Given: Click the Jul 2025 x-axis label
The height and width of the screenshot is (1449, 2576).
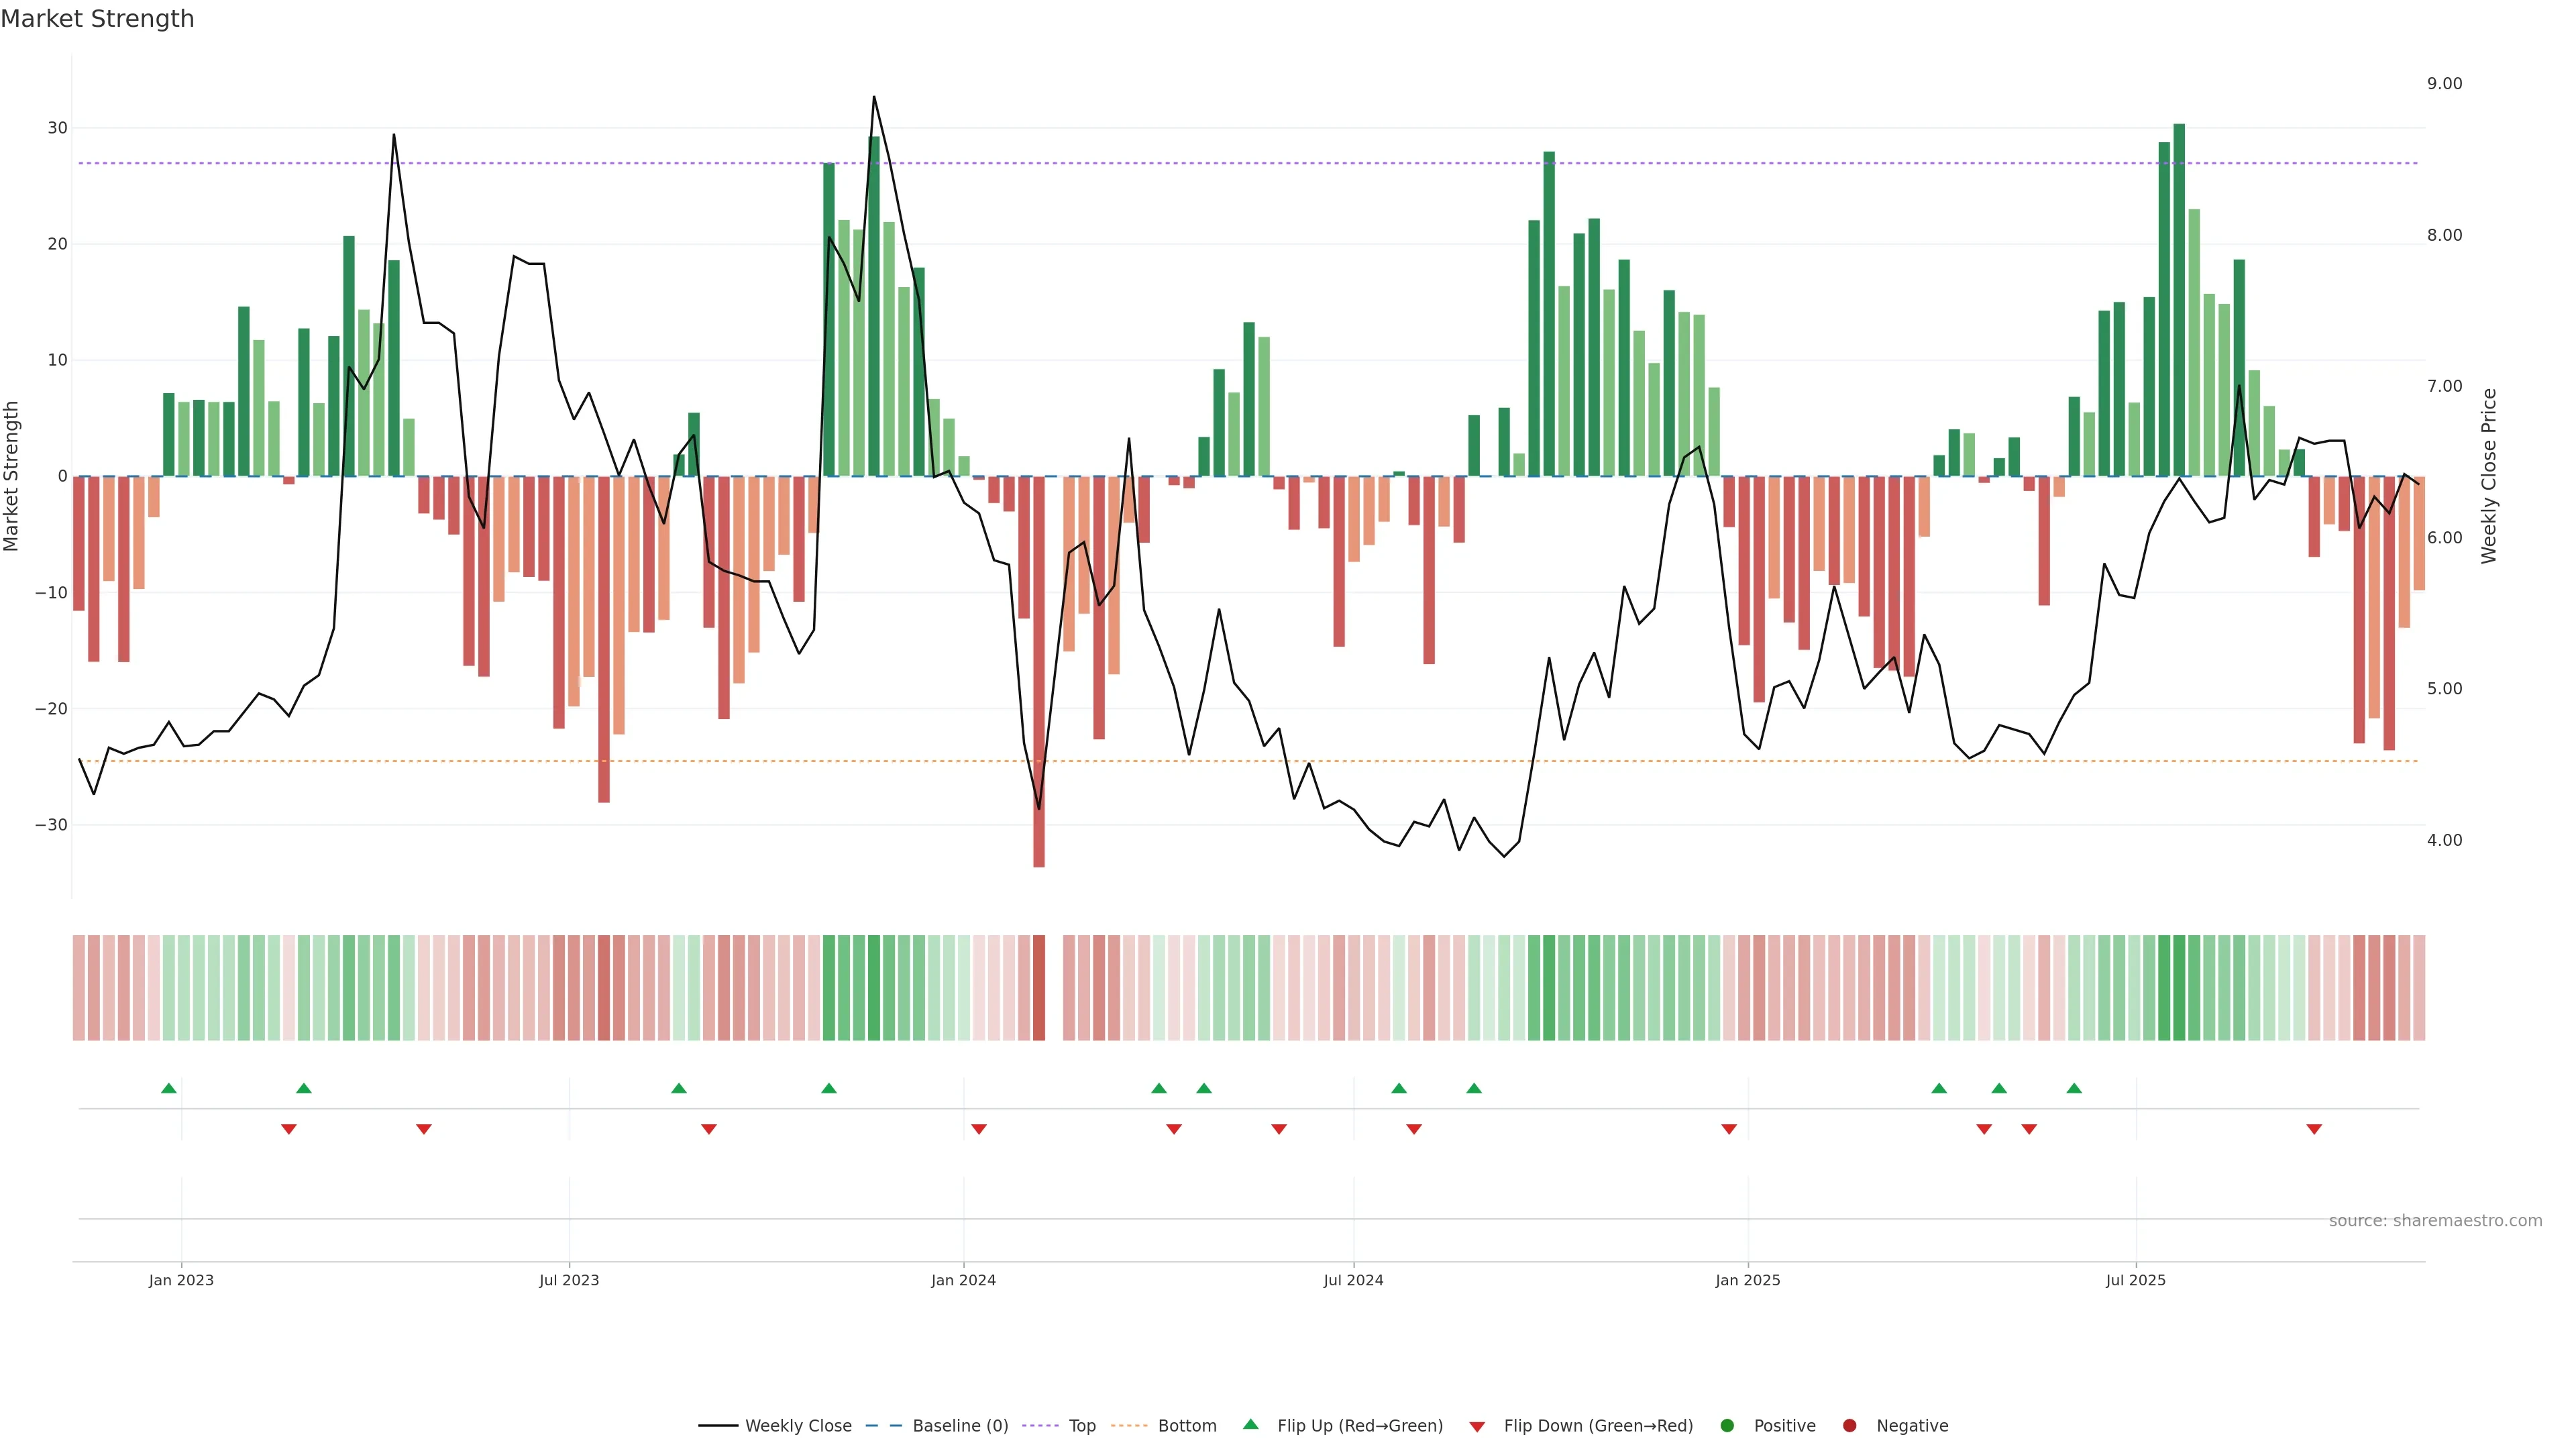Looking at the screenshot, I should pyautogui.click(x=2135, y=1280).
